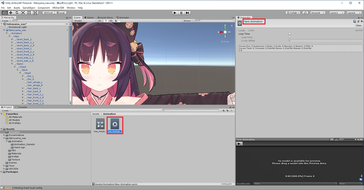Adjust the preview speed slider
364x190 pixels.
coord(350,140)
